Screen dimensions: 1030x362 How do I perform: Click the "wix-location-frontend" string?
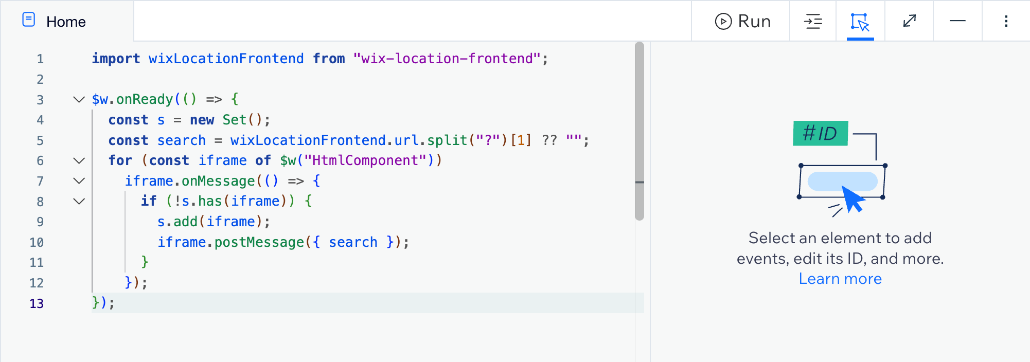tap(447, 59)
